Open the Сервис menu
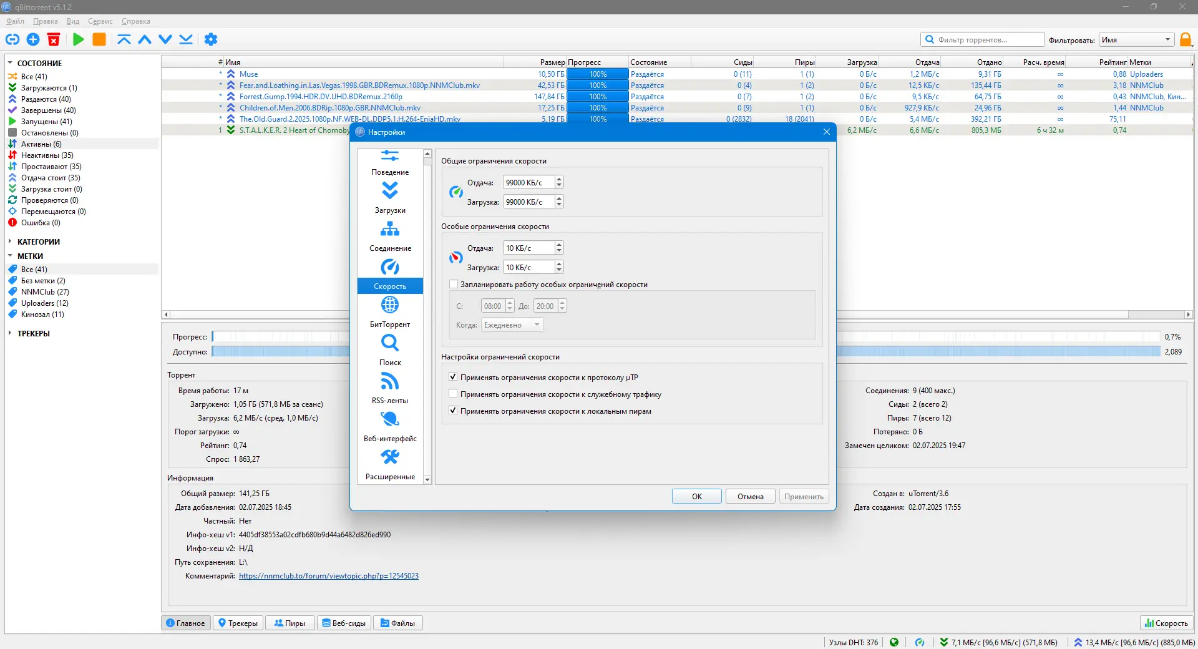Image resolution: width=1198 pixels, height=649 pixels. coord(100,21)
